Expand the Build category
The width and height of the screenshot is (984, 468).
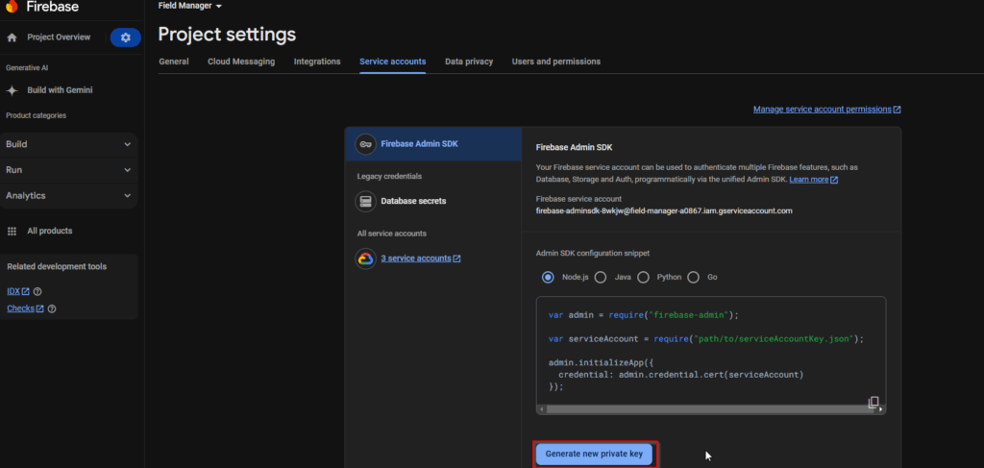(68, 144)
